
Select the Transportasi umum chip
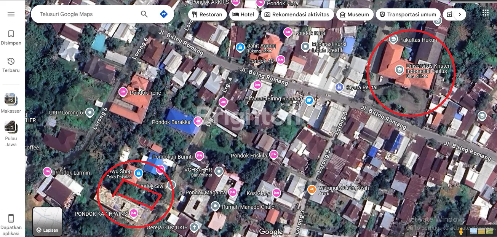408,14
